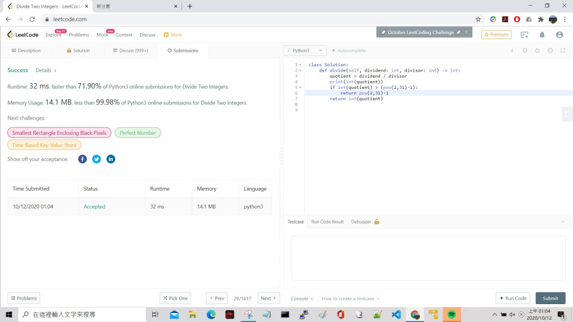Show hidden system tray icons
Viewport: 573px width, 322px height.
click(x=495, y=314)
